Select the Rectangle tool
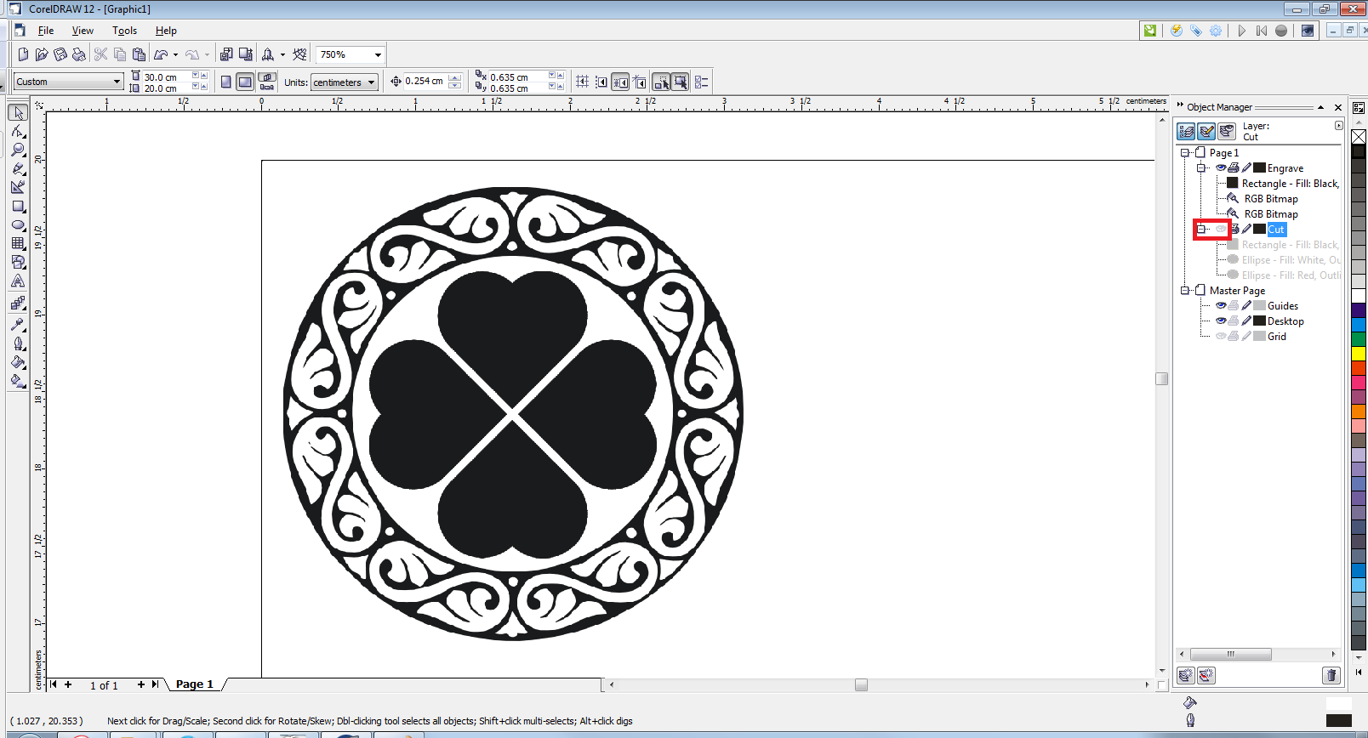Screen dimensions: 1368x738 [x=18, y=207]
